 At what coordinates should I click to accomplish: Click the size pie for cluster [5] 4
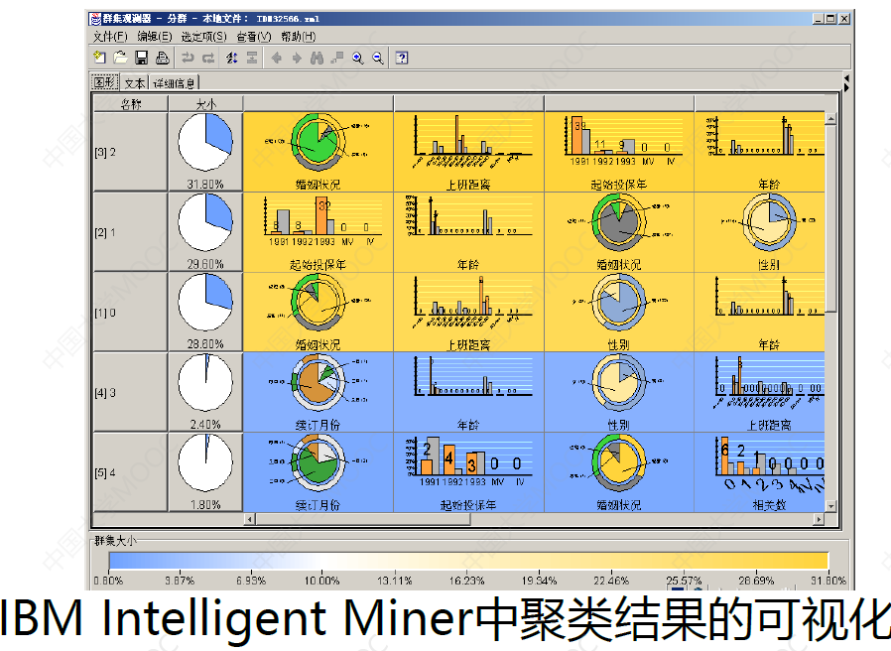[x=205, y=462]
